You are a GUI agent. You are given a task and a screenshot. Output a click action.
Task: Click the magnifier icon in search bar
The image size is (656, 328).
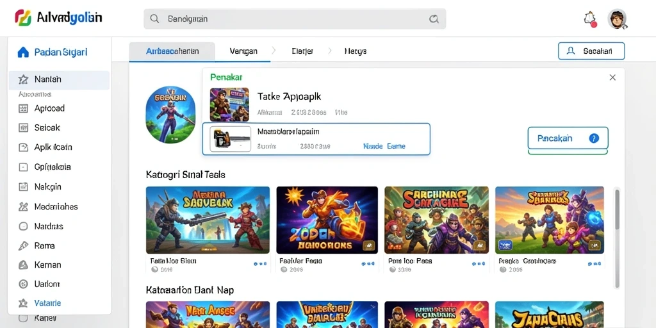(x=155, y=19)
